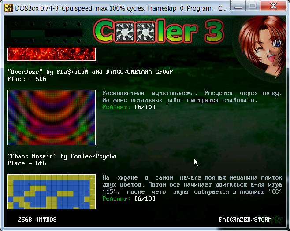Minimize the DOSBox window

[x=238, y=6]
